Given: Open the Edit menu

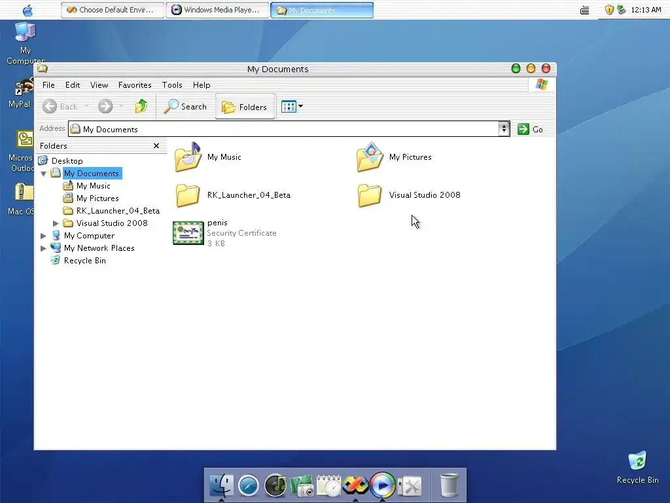Looking at the screenshot, I should (x=73, y=84).
